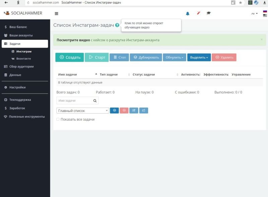268x197 pixels.
Task: Click the green help question mark icon
Action: (x=117, y=25)
